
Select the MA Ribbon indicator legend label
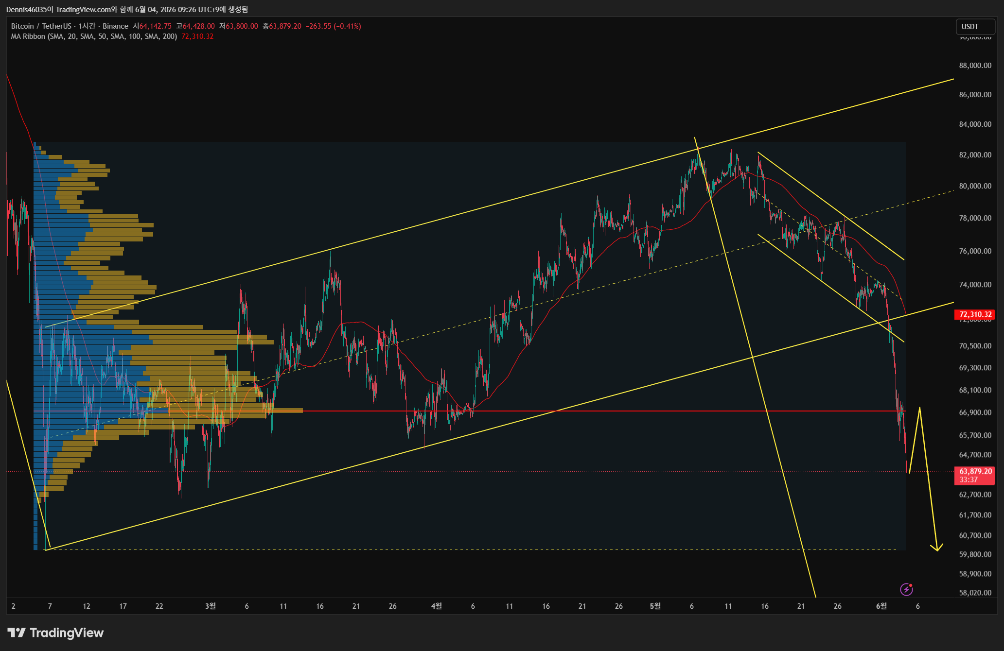pos(94,36)
